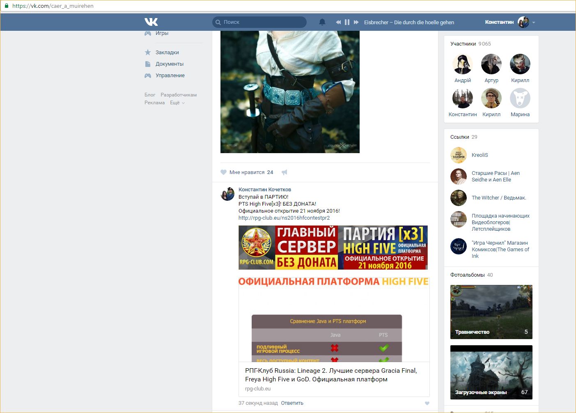Open Площадка начинающих Видеоблогеров link

pyautogui.click(x=500, y=223)
